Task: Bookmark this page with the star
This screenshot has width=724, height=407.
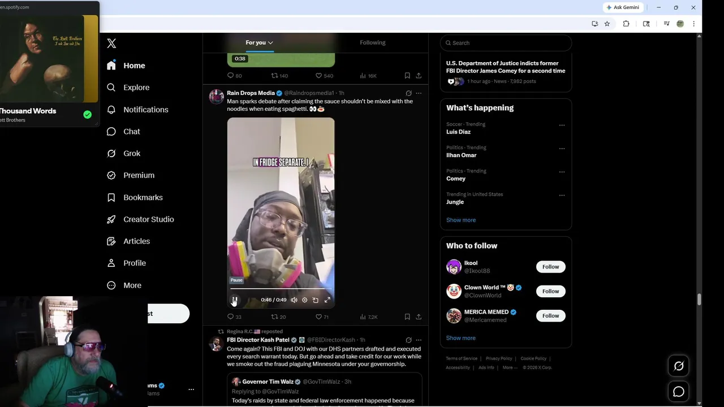Action: pyautogui.click(x=607, y=24)
